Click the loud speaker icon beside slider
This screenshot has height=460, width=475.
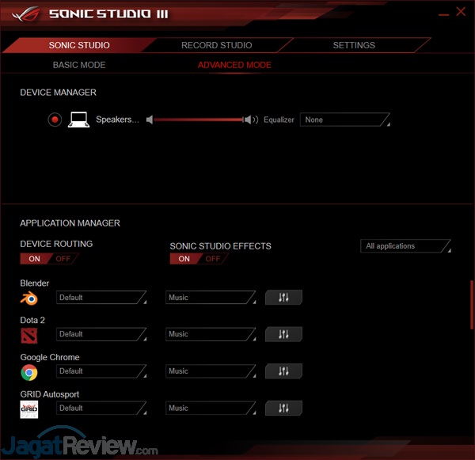(252, 120)
